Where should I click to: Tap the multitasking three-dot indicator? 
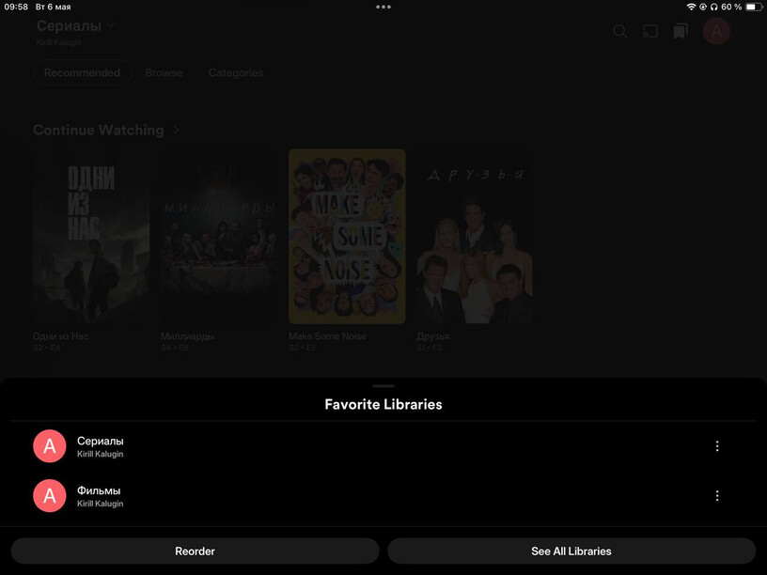[x=383, y=7]
